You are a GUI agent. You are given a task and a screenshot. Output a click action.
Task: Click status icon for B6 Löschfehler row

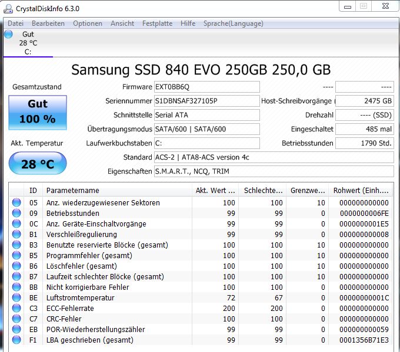pyautogui.click(x=16, y=266)
